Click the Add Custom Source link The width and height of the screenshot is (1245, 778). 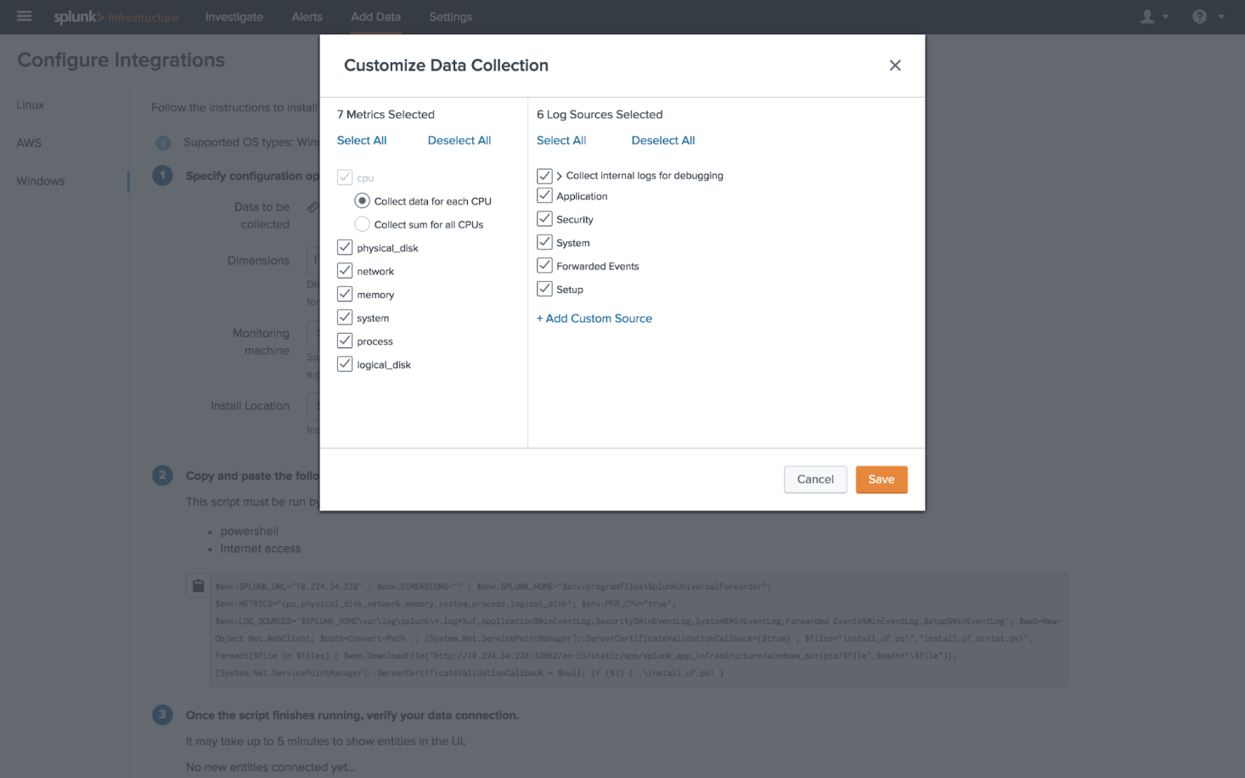pyautogui.click(x=594, y=318)
